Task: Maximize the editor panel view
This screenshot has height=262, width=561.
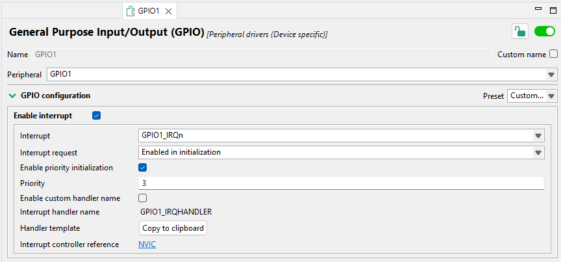Action: tap(552, 9)
